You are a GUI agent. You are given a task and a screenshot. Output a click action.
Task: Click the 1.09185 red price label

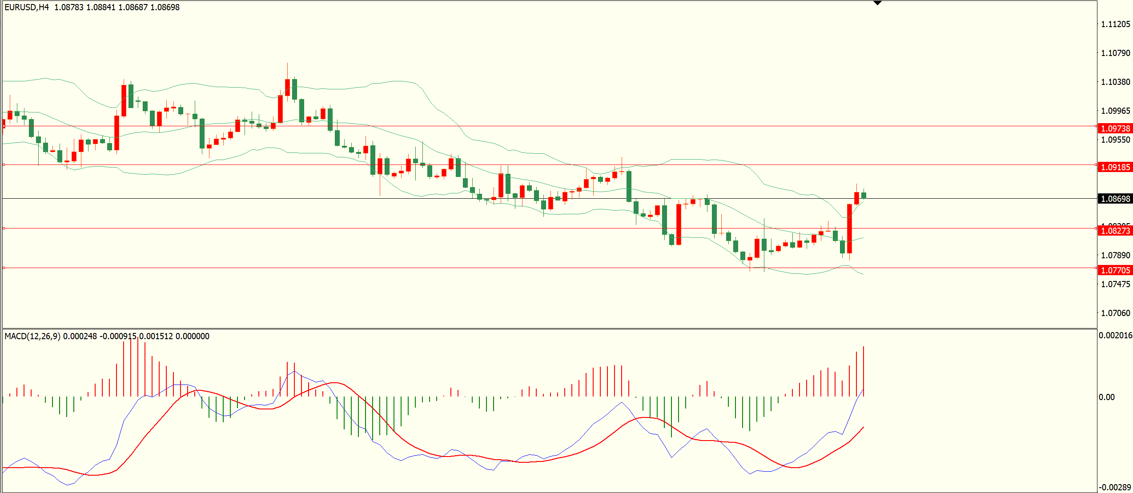[x=1115, y=167]
